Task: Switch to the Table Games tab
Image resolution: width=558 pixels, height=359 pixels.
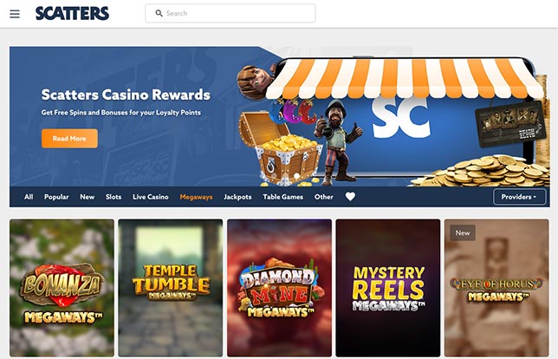Action: click(283, 197)
